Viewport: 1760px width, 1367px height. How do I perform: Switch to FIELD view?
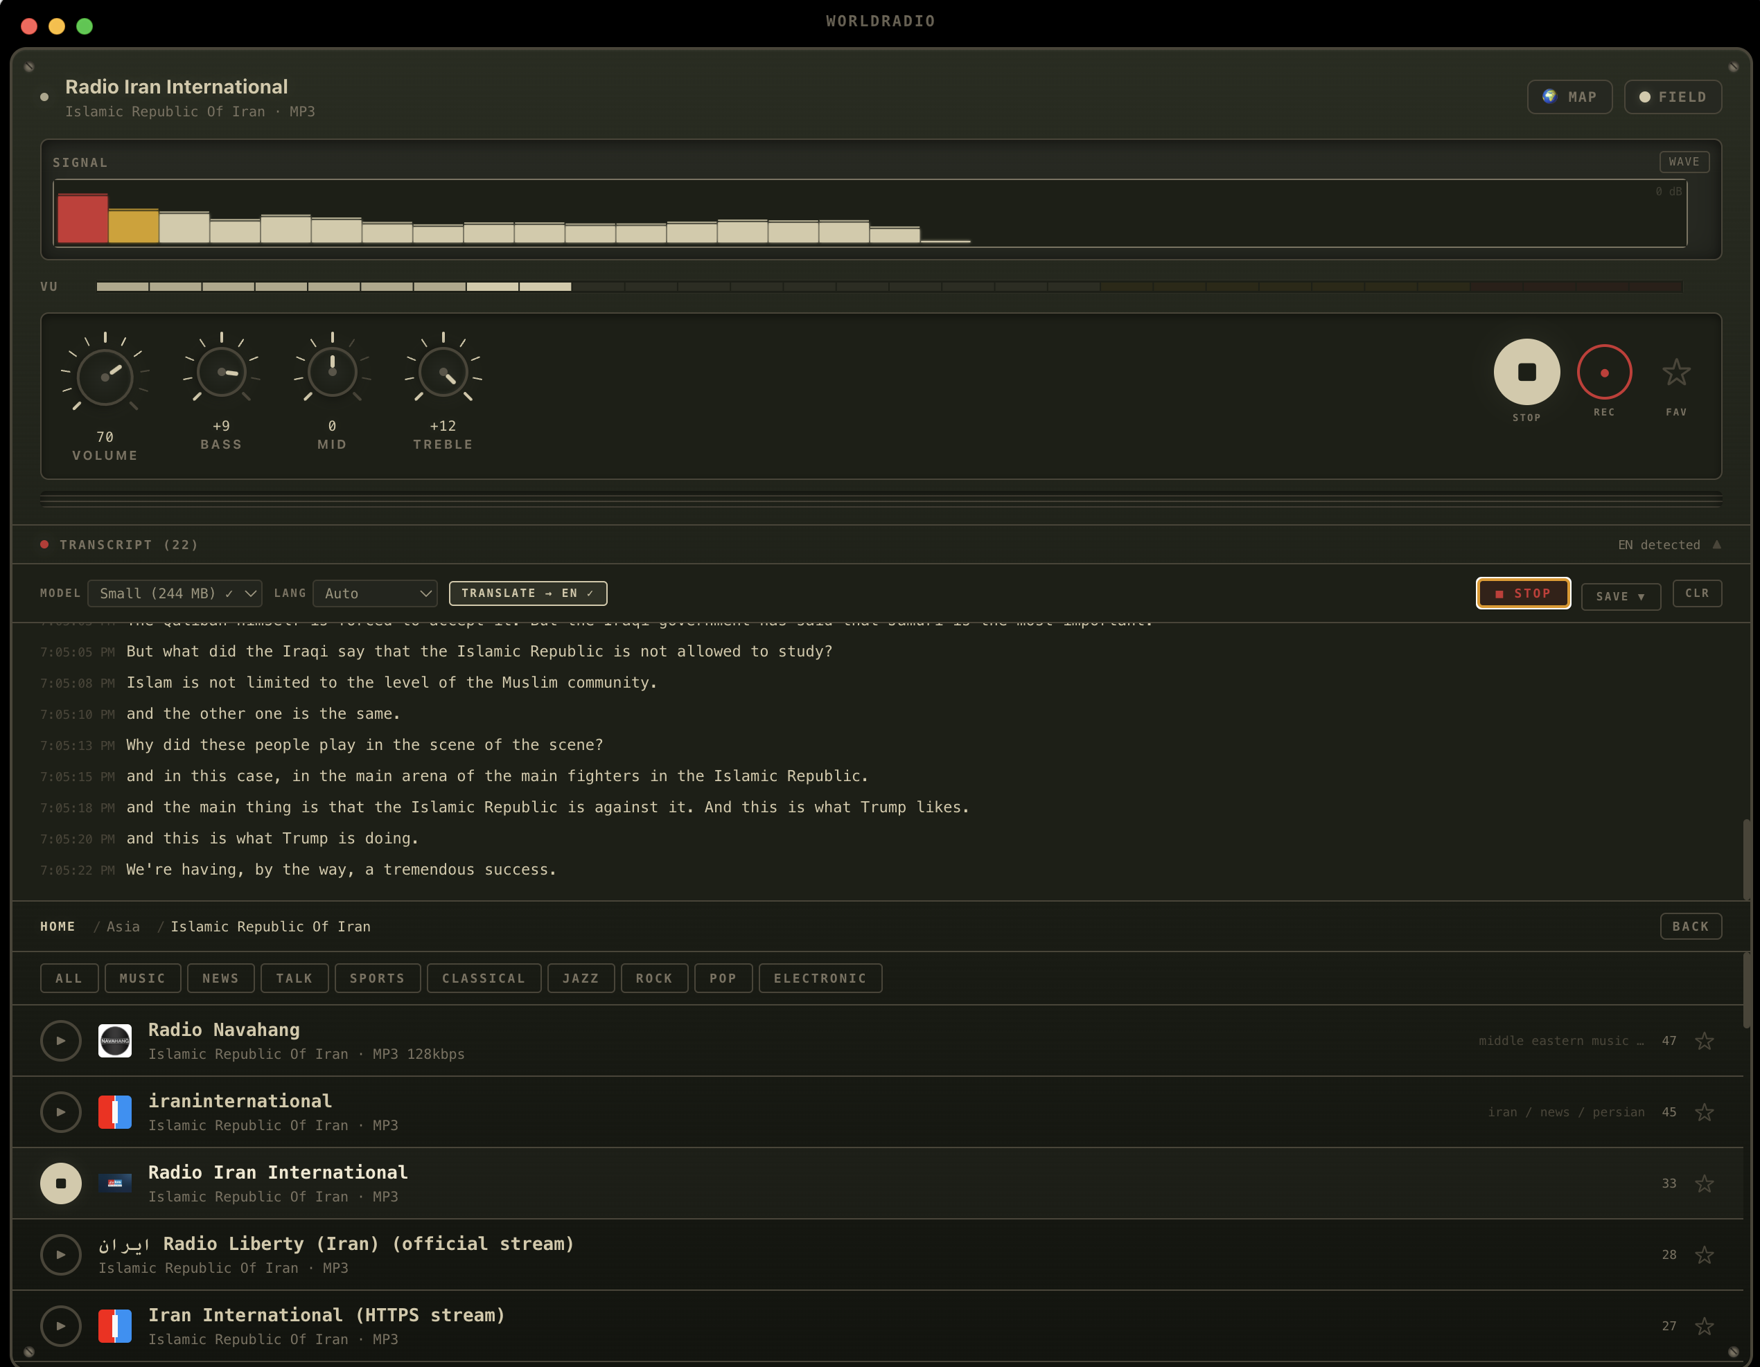(x=1673, y=96)
